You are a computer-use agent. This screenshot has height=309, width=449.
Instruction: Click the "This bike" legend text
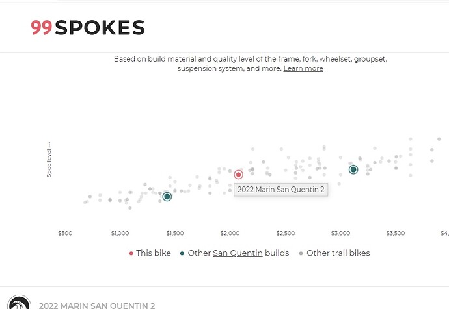coord(154,253)
